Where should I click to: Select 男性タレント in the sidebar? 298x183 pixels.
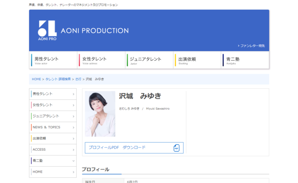[x=53, y=94]
